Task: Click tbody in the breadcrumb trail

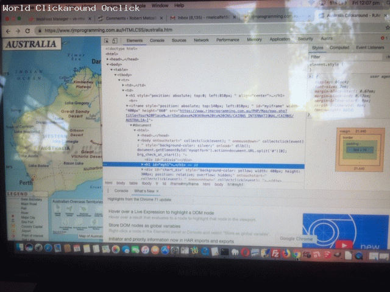Action: click(x=146, y=184)
